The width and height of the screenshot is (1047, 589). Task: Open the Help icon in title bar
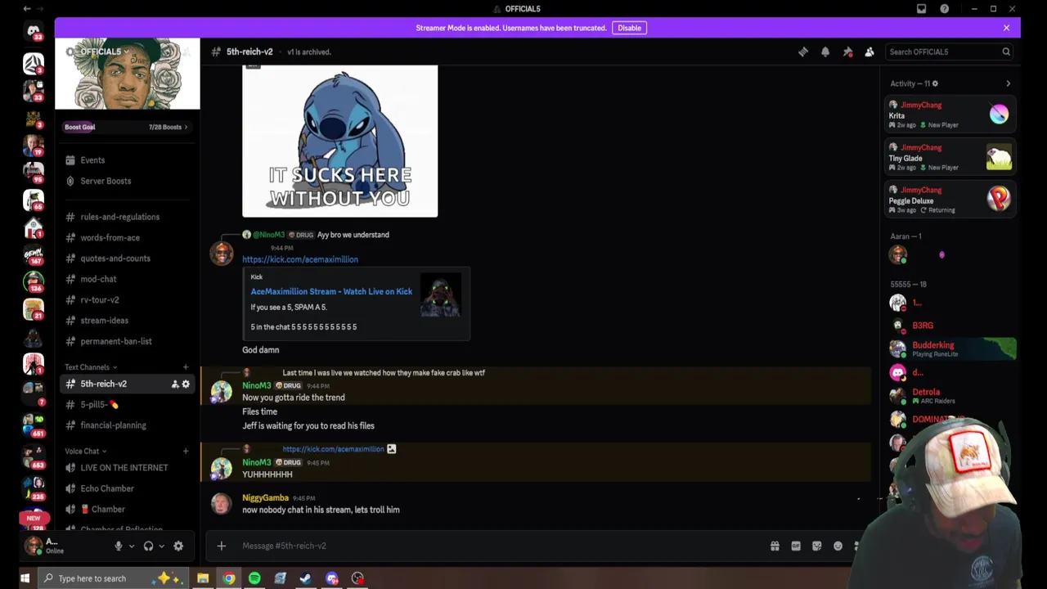[x=945, y=9]
